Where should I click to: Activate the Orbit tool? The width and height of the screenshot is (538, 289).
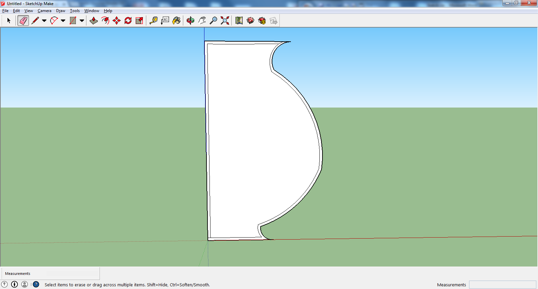point(191,20)
